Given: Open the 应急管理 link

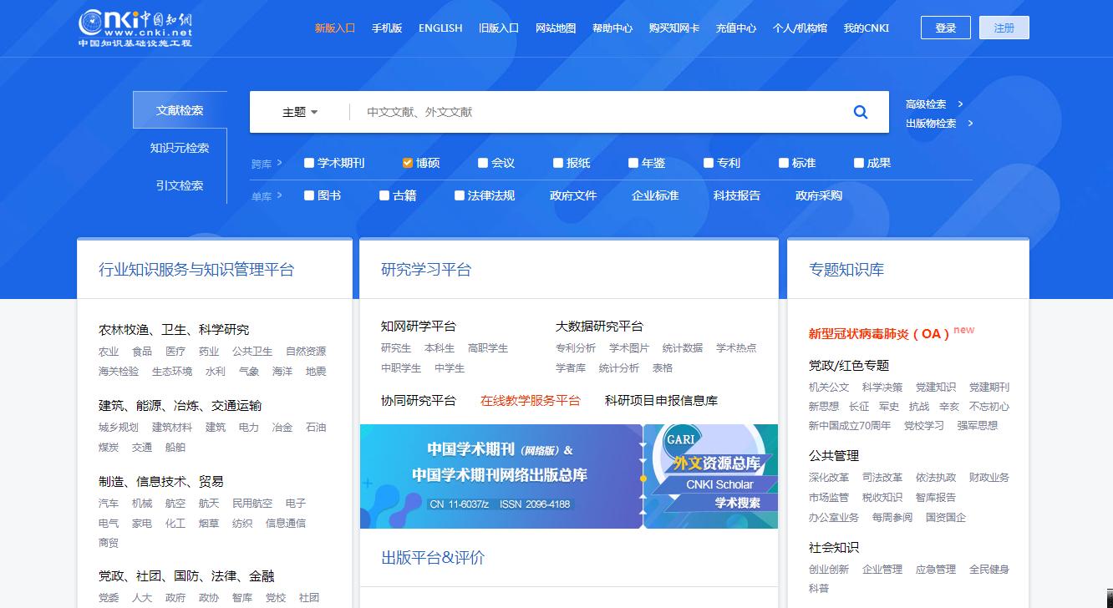Looking at the screenshot, I should tap(936, 570).
